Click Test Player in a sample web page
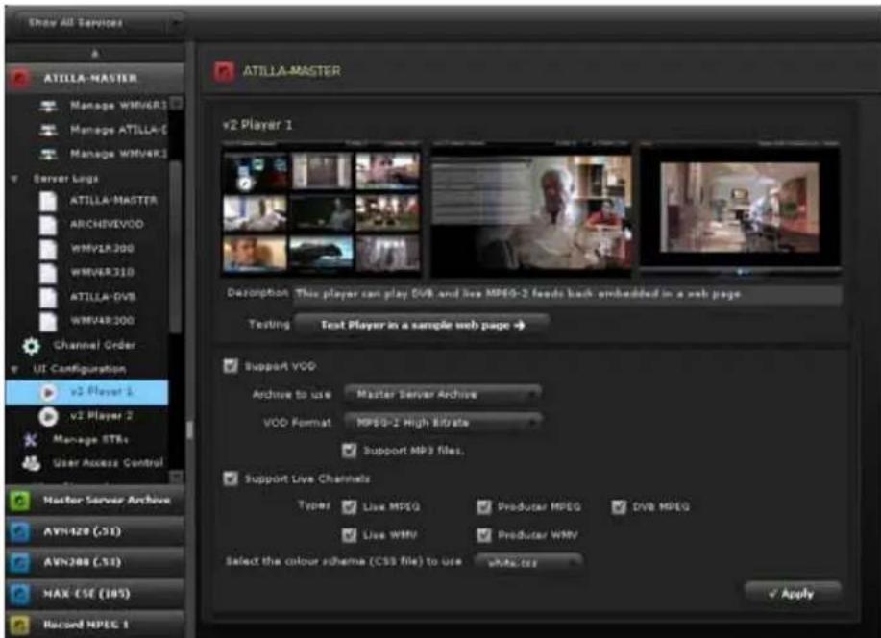Image resolution: width=881 pixels, height=638 pixels. pyautogui.click(x=422, y=325)
